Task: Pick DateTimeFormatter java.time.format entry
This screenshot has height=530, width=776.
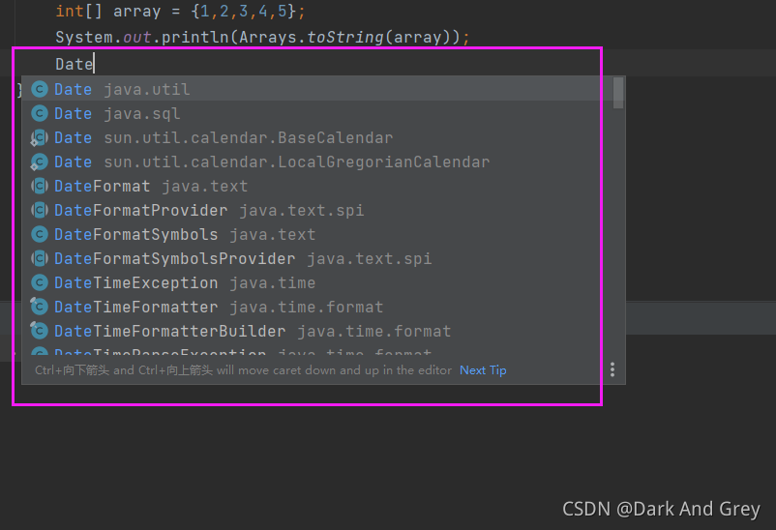Action: tap(316, 307)
